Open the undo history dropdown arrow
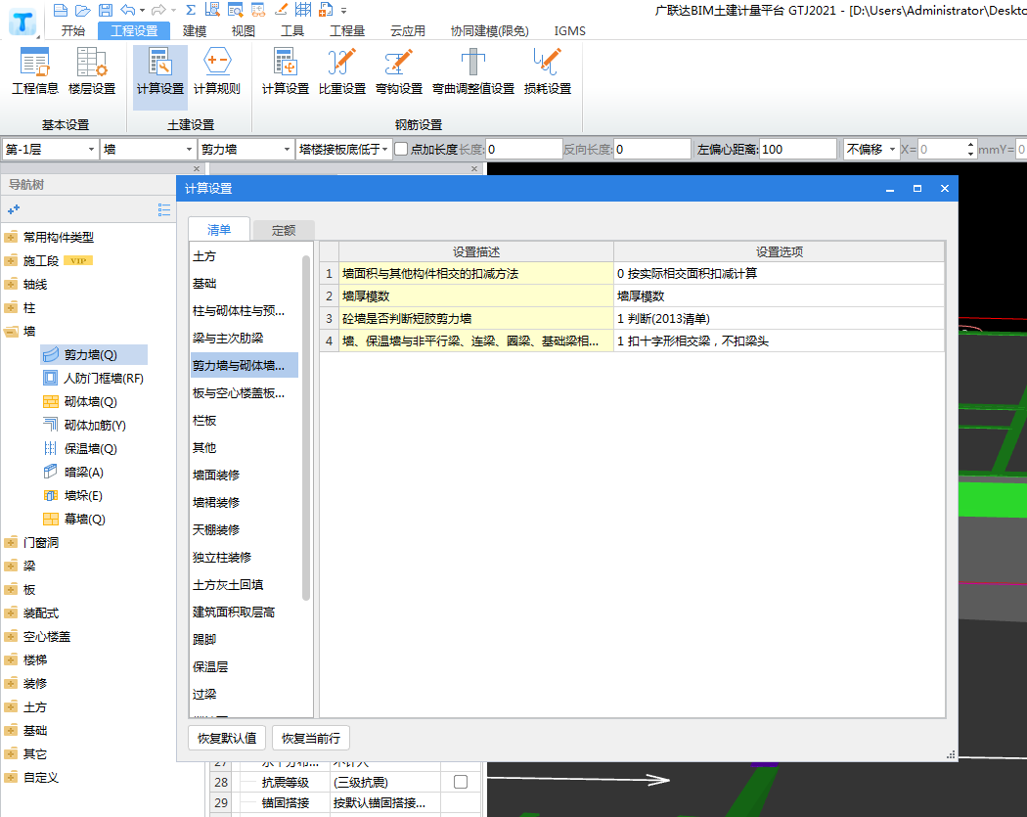Image resolution: width=1027 pixels, height=817 pixels. pos(142,10)
